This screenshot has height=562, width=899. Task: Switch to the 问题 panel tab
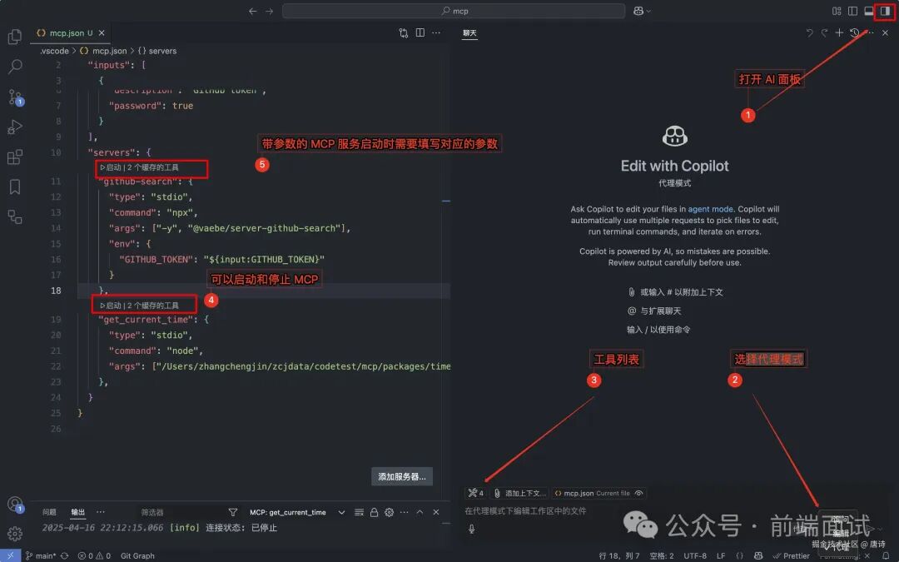(49, 512)
